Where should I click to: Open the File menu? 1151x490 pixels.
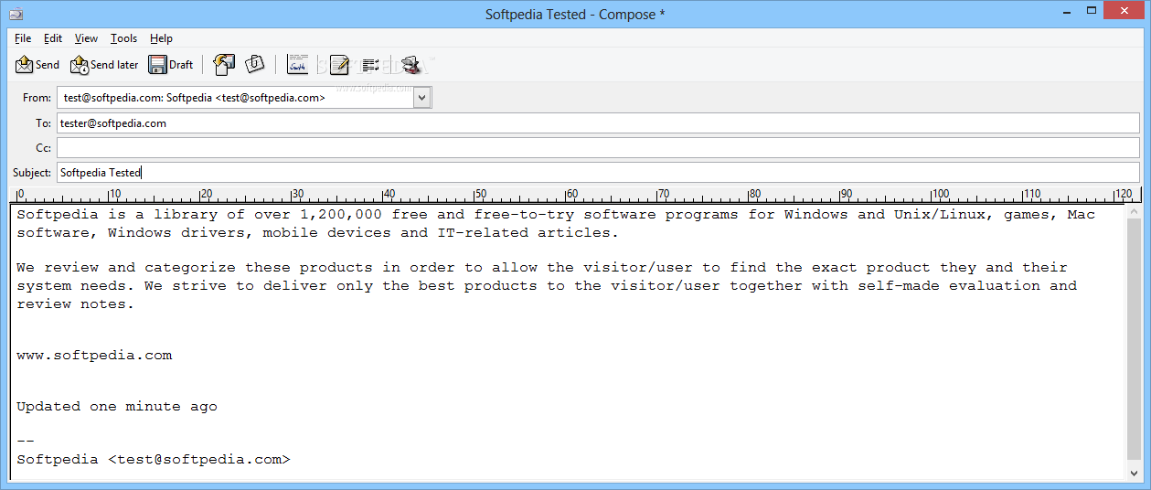point(23,38)
